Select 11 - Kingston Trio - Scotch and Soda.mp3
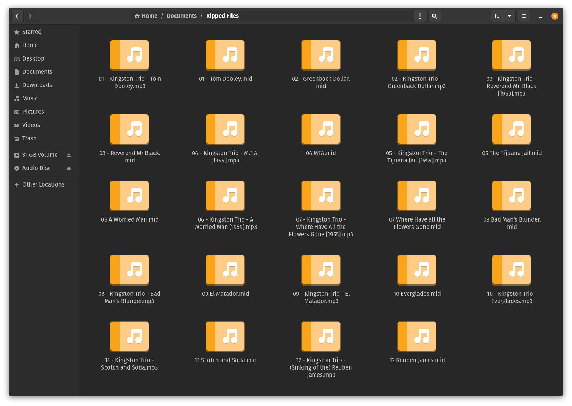The image size is (572, 406). pos(129,337)
